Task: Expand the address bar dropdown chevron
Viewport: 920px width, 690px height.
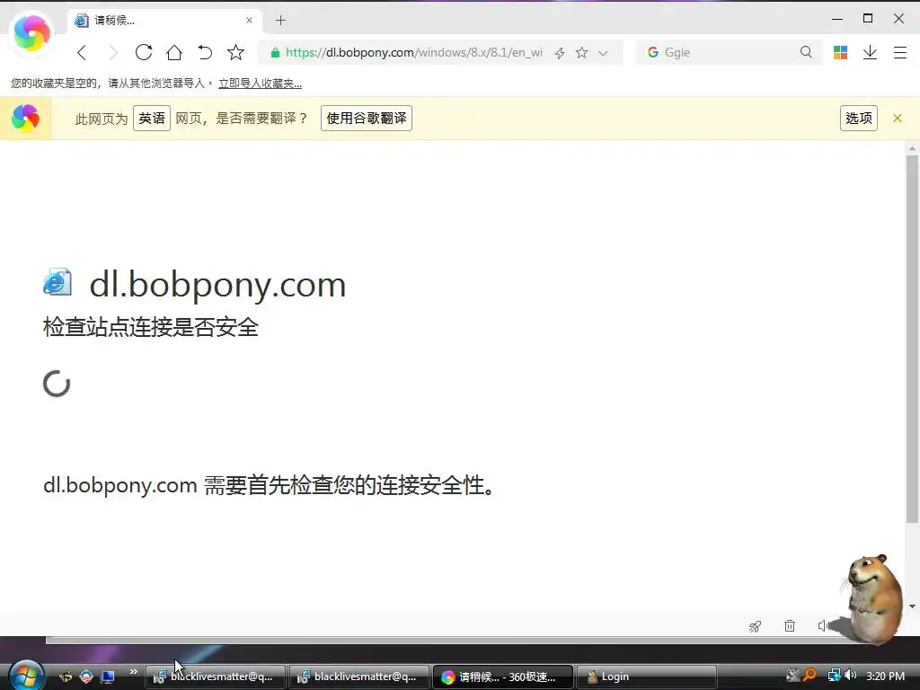Action: tap(603, 53)
